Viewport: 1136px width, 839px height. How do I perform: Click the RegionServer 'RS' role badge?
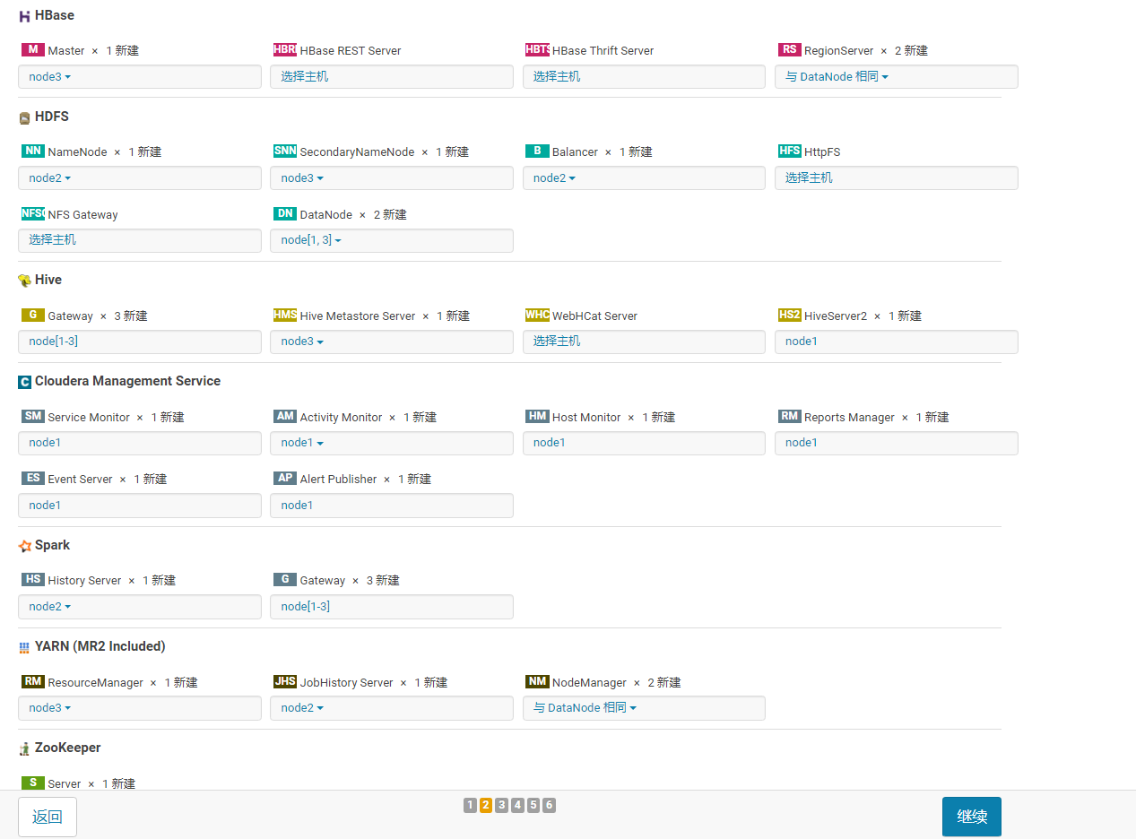coord(790,49)
